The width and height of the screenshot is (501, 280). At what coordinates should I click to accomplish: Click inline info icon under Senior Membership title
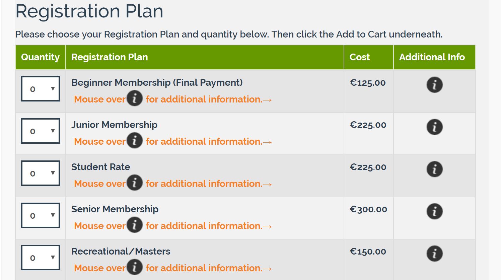point(135,225)
